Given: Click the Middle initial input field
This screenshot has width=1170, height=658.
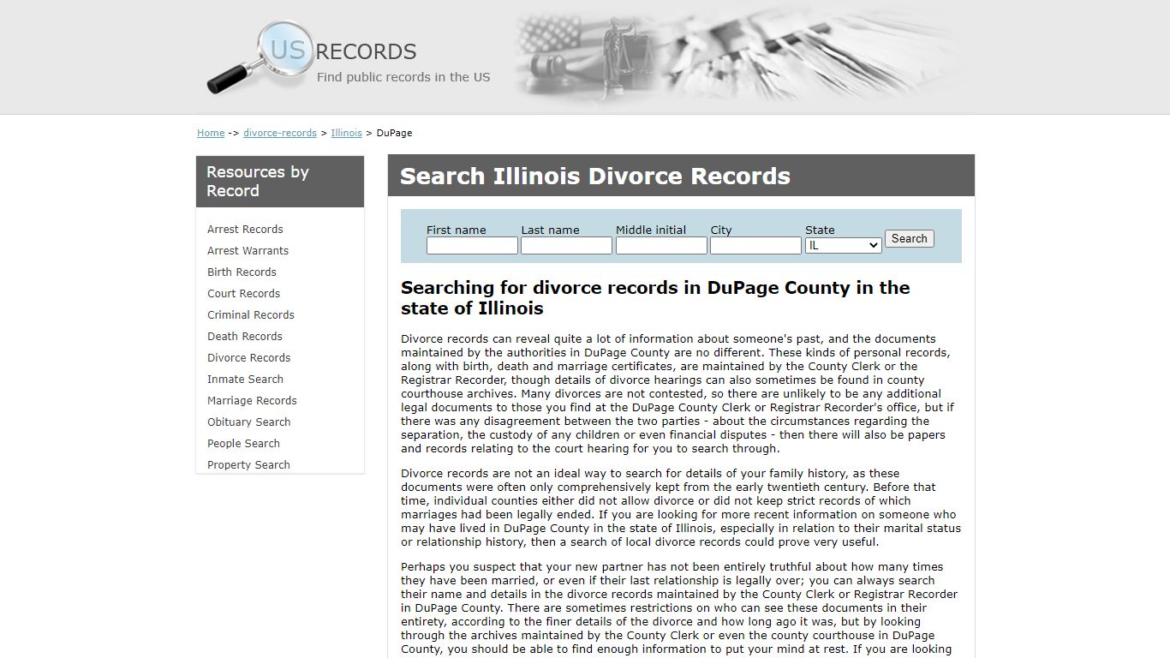Looking at the screenshot, I should pyautogui.click(x=661, y=246).
